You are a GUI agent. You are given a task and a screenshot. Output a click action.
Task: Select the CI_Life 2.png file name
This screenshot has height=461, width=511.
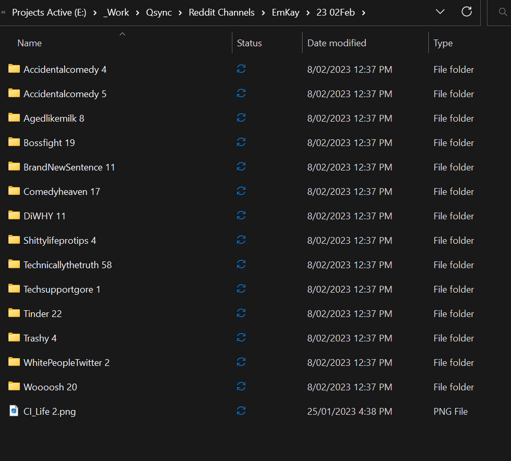50,412
